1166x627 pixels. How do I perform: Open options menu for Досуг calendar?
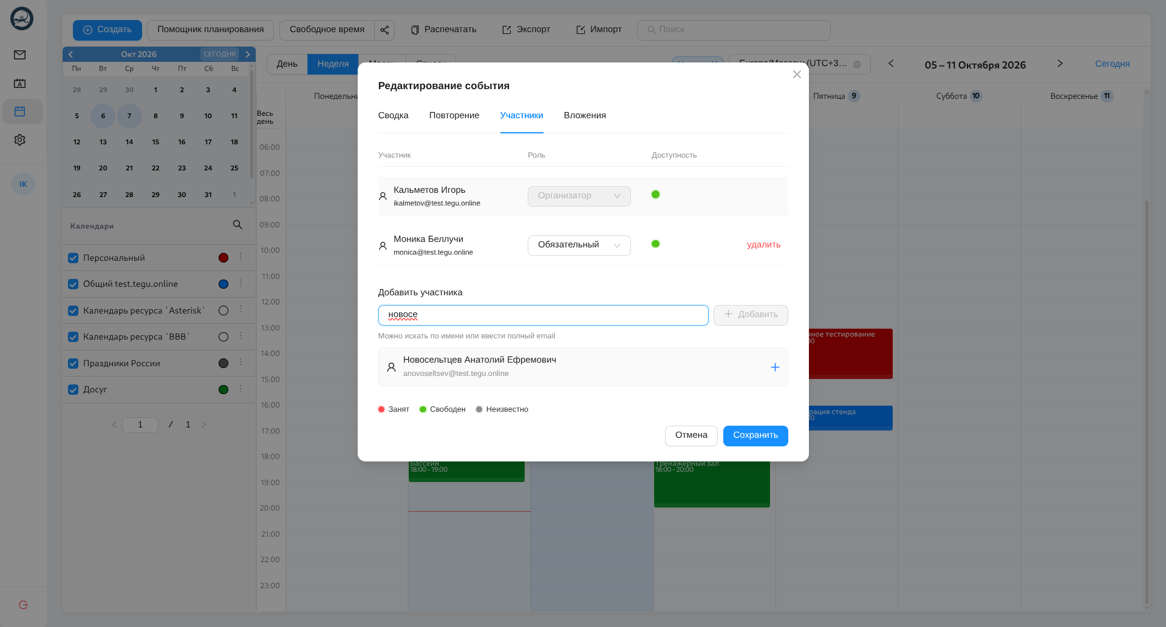tap(241, 389)
